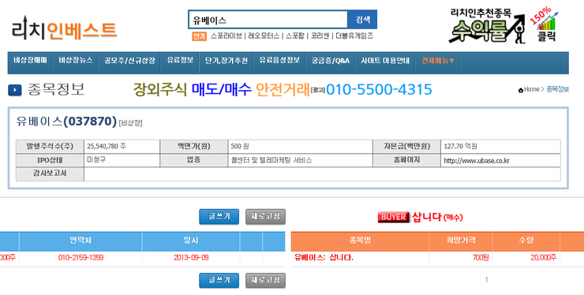584x295 pixels.
Task: Open popular keyword 레오모터스
Action: 264,35
